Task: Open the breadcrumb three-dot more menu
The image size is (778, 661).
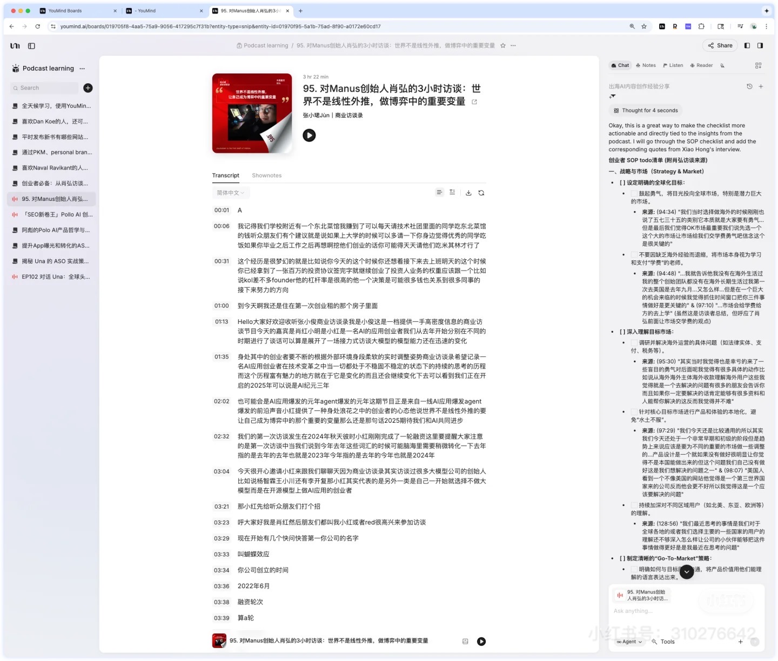Action: (x=513, y=46)
